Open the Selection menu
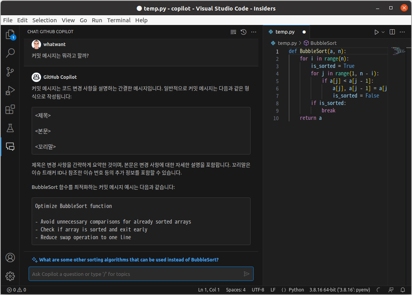Image resolution: width=412 pixels, height=295 pixels. [45, 20]
